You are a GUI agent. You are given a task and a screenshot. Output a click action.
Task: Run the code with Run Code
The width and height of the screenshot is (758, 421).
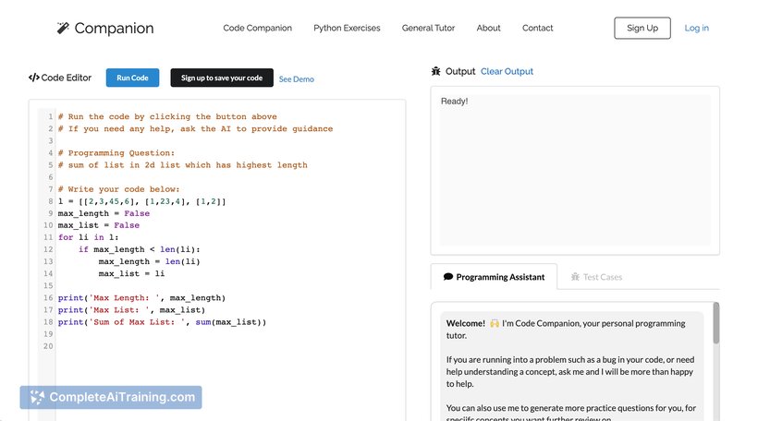[132, 78]
